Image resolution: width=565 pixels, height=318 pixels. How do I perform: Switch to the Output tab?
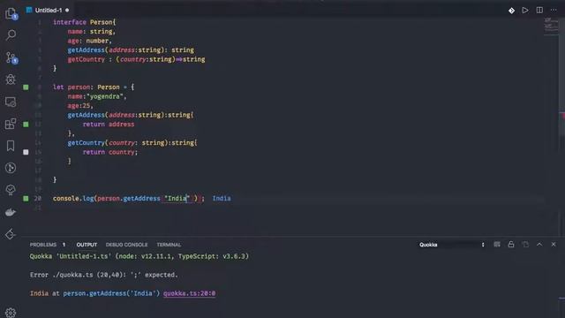tap(87, 245)
